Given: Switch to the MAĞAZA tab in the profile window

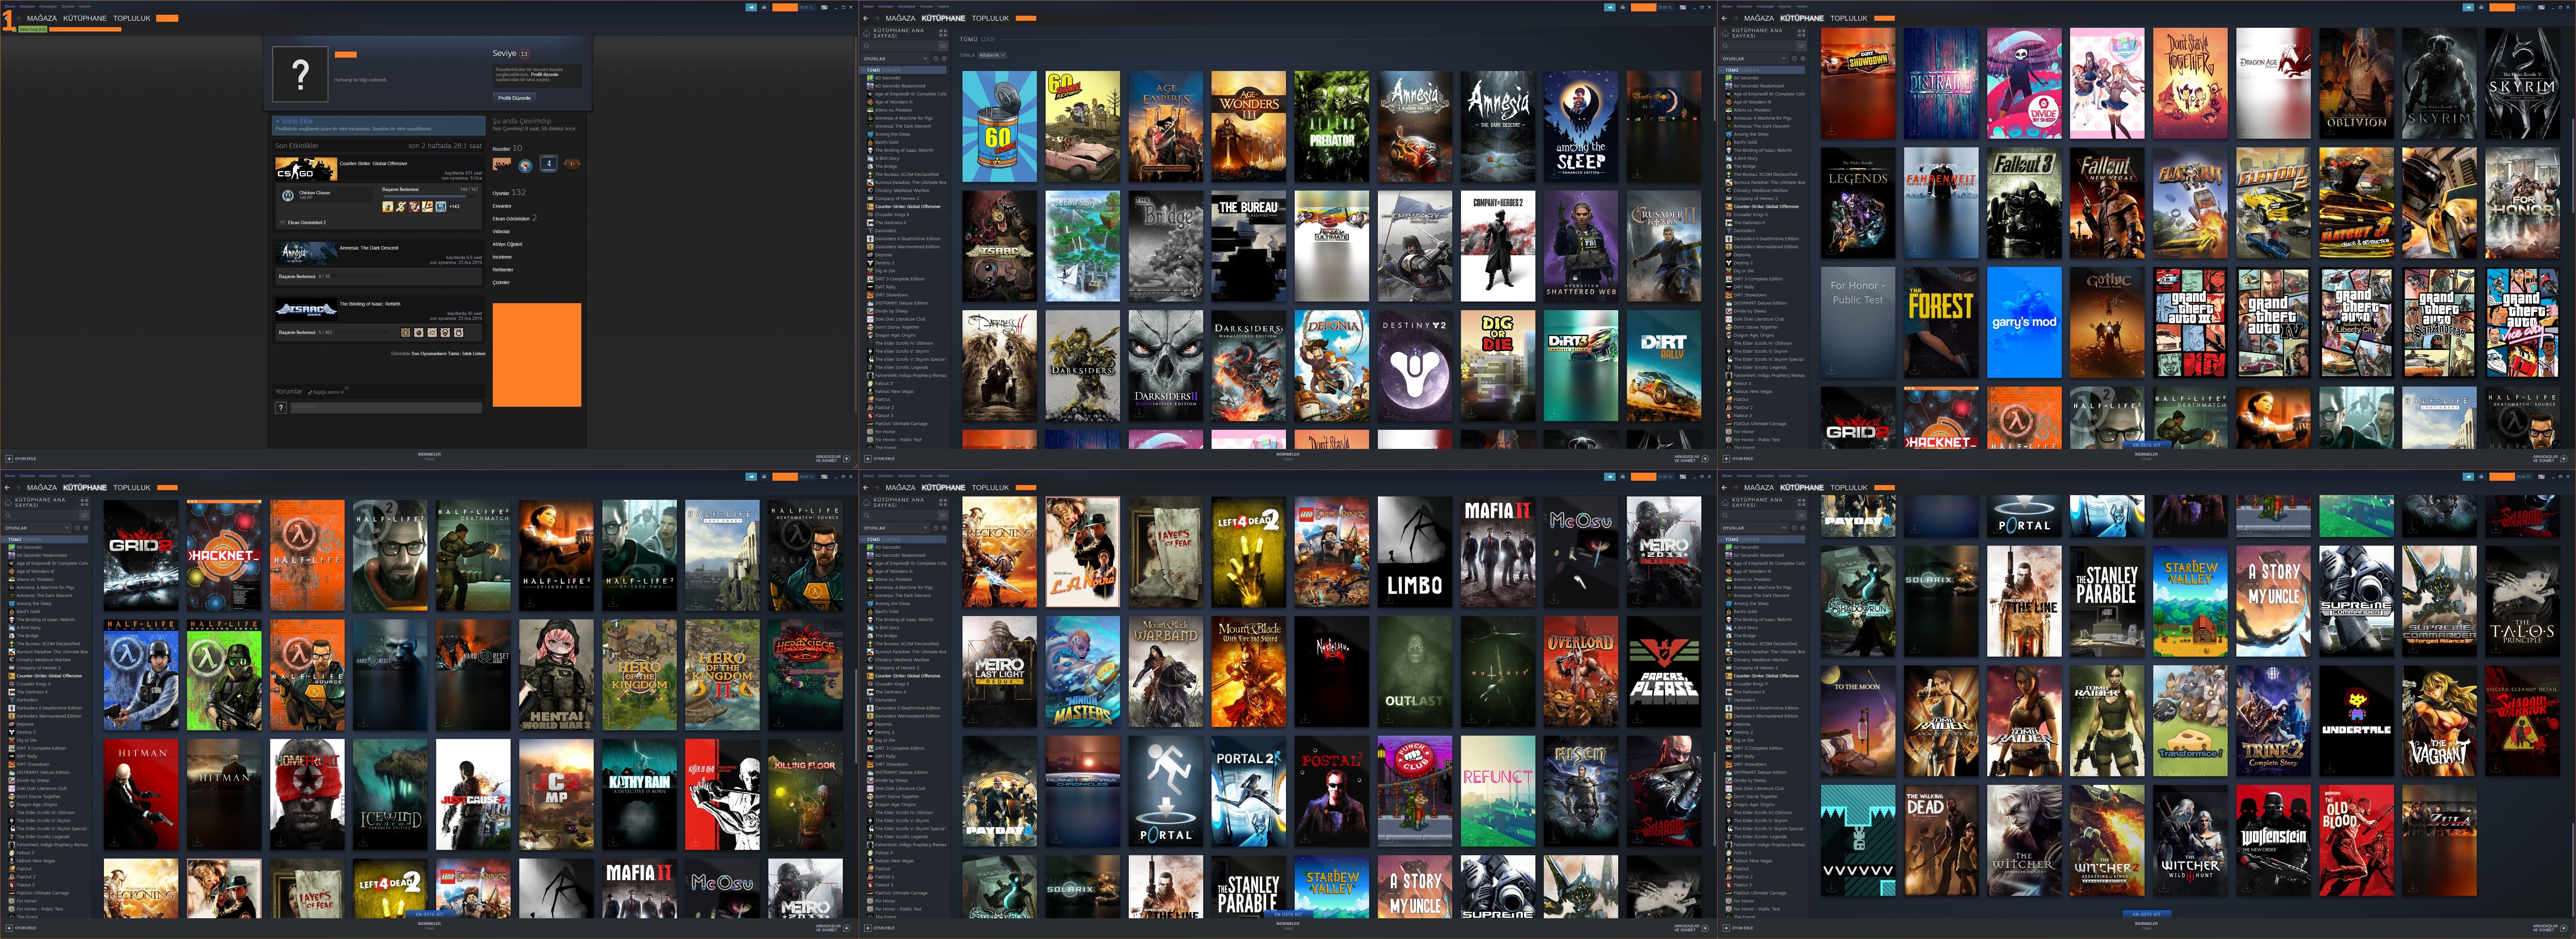Looking at the screenshot, I should coord(42,18).
